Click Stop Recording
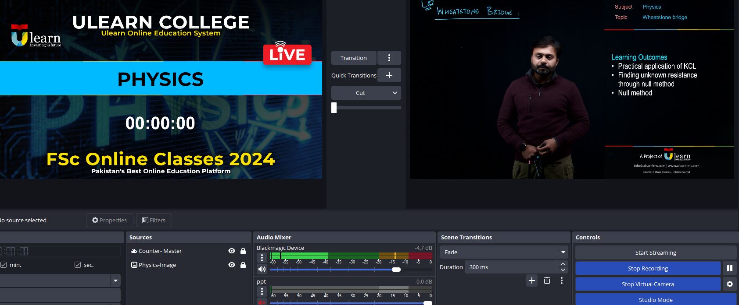This screenshot has height=305, width=739. (x=648, y=268)
